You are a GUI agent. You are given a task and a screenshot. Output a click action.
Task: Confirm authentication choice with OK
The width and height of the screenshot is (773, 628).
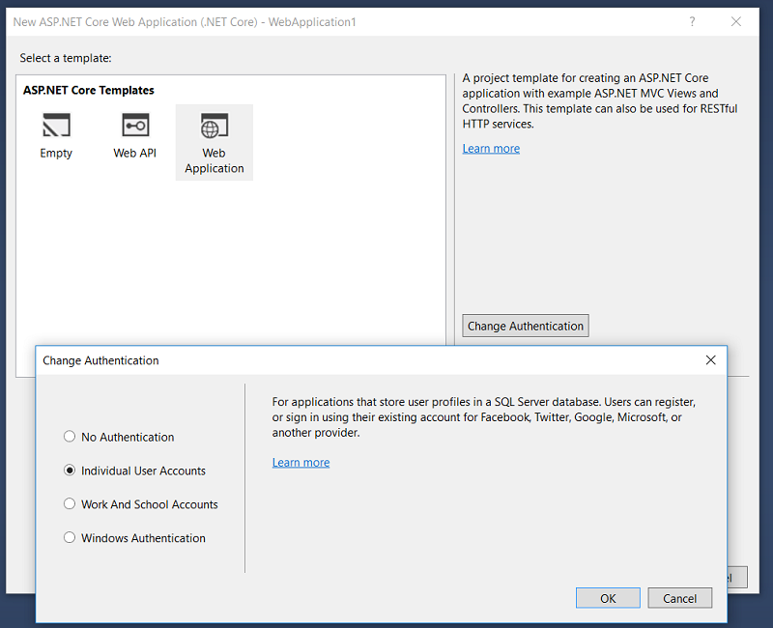[x=608, y=597]
